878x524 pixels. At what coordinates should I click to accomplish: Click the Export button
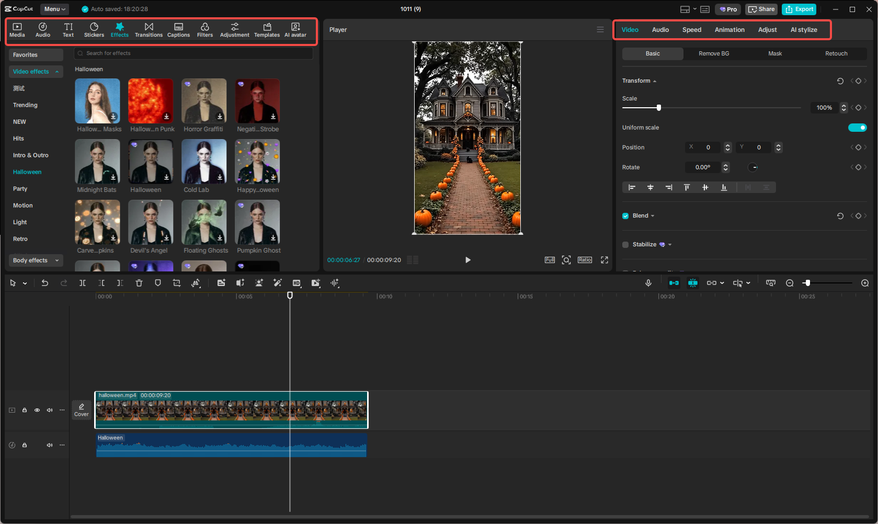click(799, 9)
